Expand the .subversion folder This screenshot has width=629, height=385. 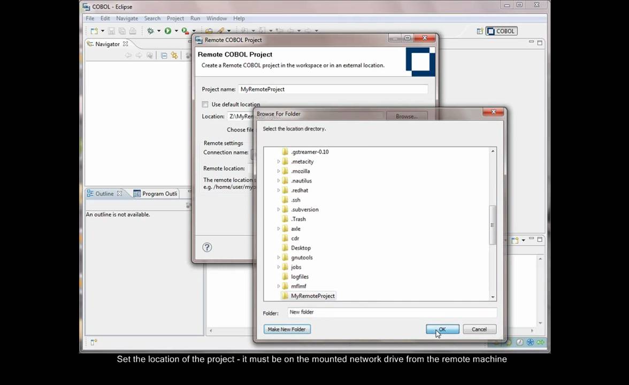(278, 210)
